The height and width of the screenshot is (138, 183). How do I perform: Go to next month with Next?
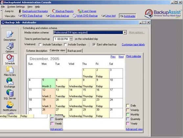pos(121,57)
